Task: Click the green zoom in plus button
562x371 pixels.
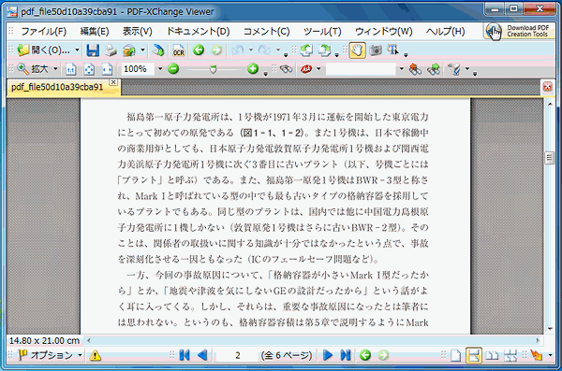Action: pyautogui.click(x=253, y=69)
